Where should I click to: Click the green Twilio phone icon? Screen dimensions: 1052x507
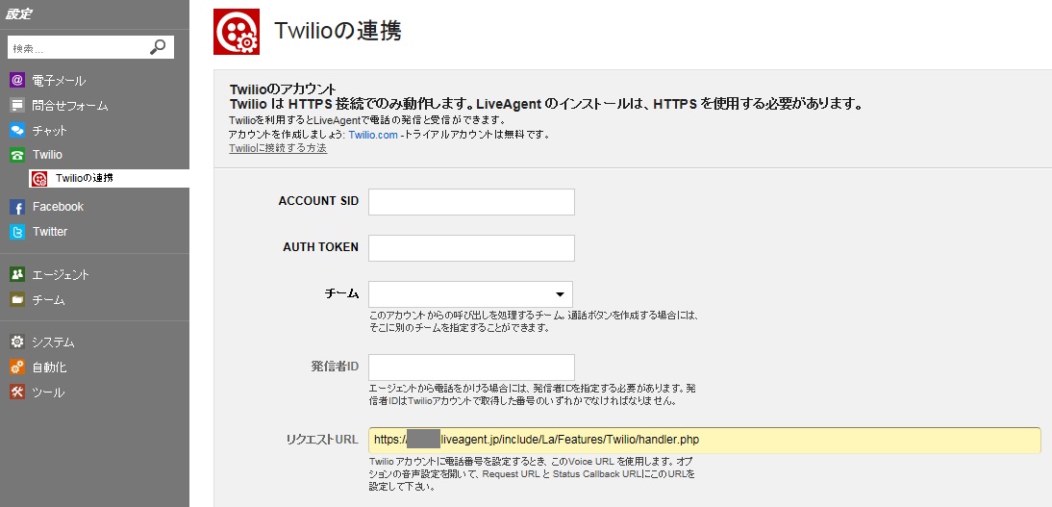click(x=17, y=155)
